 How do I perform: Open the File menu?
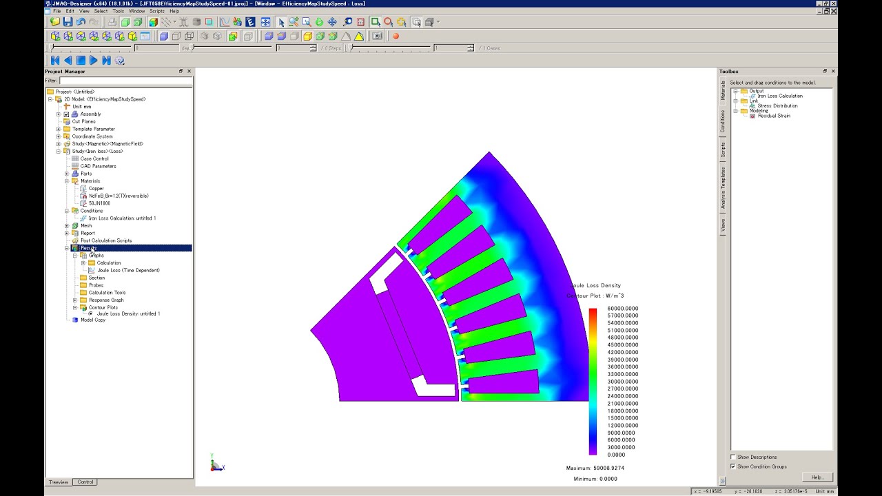(57, 11)
